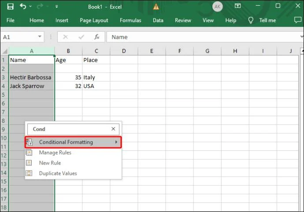
Task: Click the Undo arrow icon
Action: (23, 7)
